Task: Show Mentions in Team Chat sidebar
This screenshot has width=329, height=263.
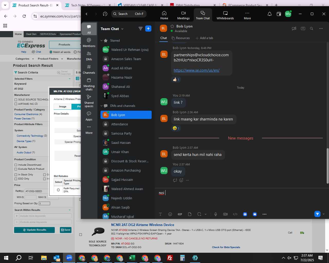Action: click(89, 42)
